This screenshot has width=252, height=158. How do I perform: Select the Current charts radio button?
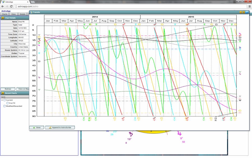[5, 100]
